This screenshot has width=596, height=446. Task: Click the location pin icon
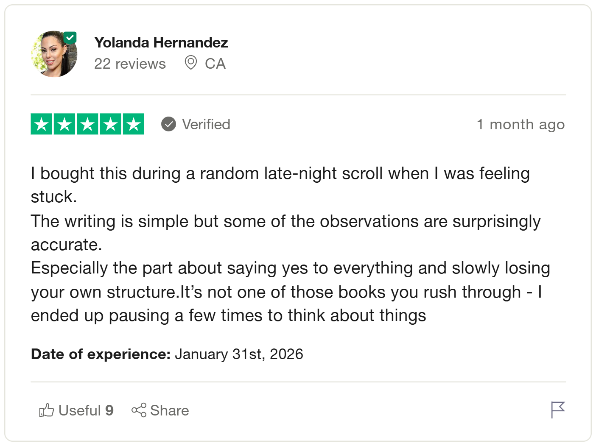click(191, 63)
